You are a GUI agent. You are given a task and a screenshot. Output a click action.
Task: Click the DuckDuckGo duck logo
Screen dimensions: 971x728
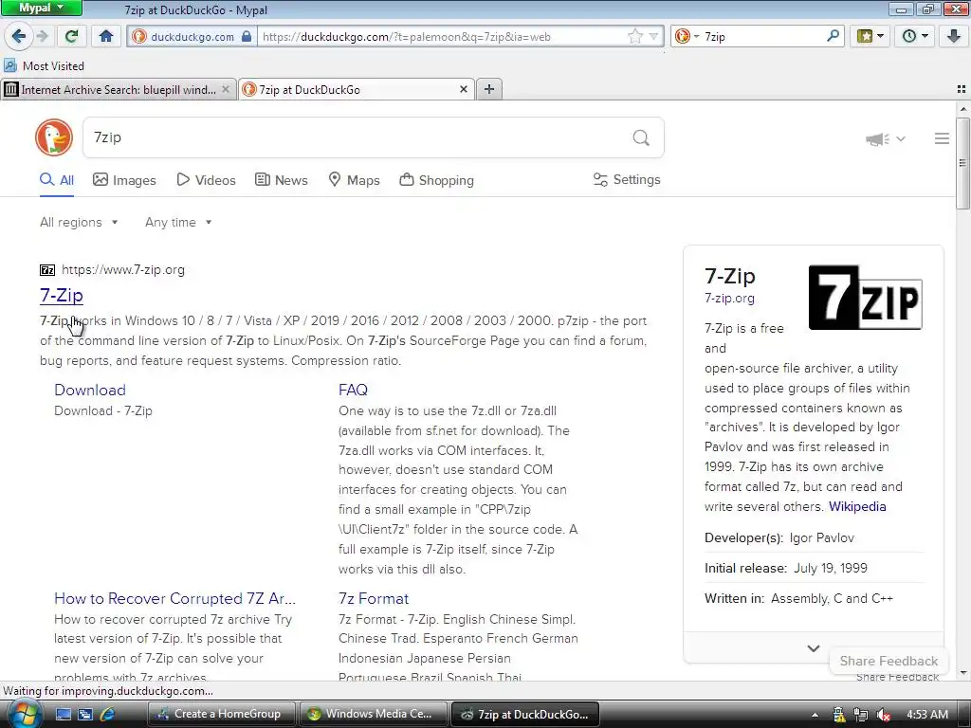pos(54,137)
